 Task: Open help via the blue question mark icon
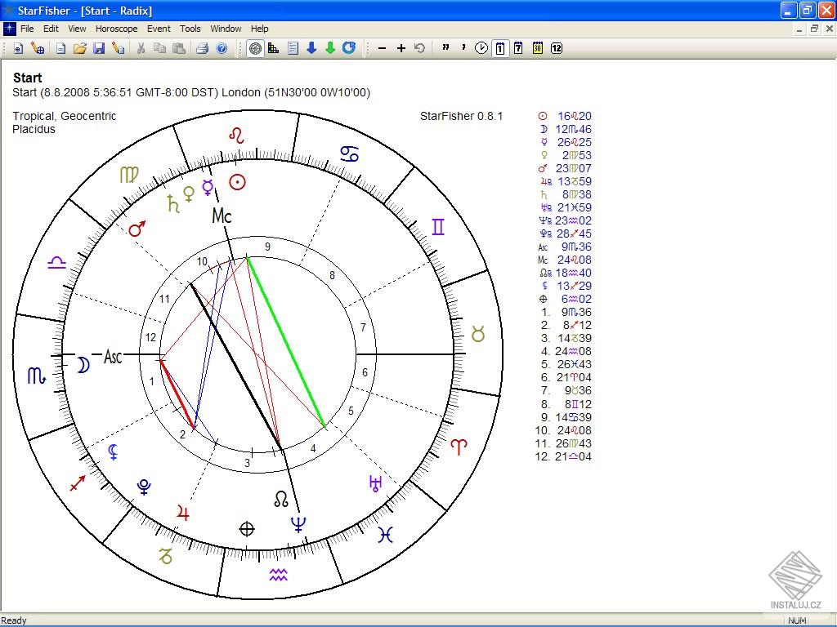(x=222, y=48)
